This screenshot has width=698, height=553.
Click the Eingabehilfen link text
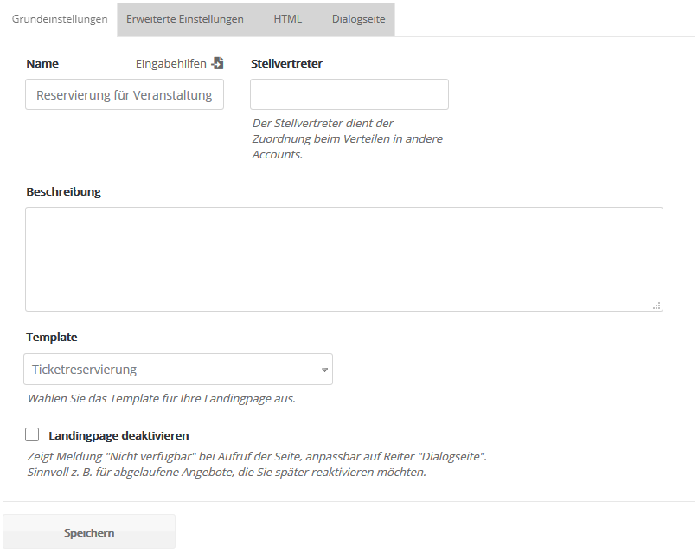[x=171, y=63]
